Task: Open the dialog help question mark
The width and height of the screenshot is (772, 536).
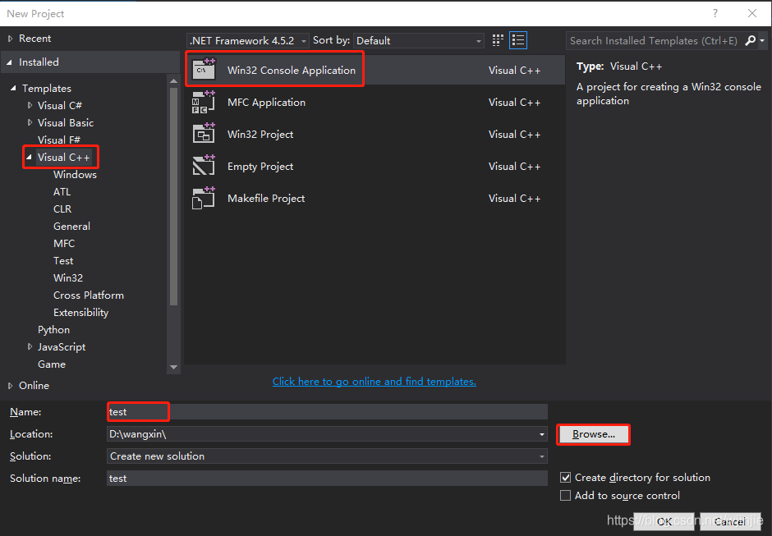Action: 715,13
